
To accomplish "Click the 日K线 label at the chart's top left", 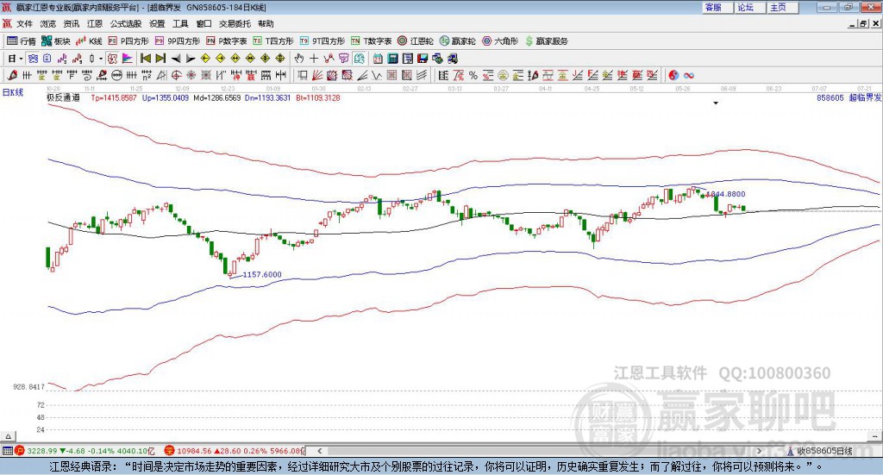I will tap(12, 92).
